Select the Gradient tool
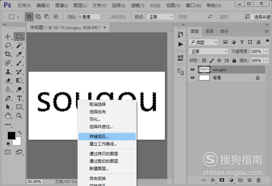The width and height of the screenshot is (272, 186). 19,81
